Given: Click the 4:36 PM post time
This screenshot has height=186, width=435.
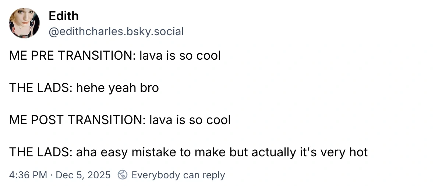Looking at the screenshot, I should coord(28,175).
